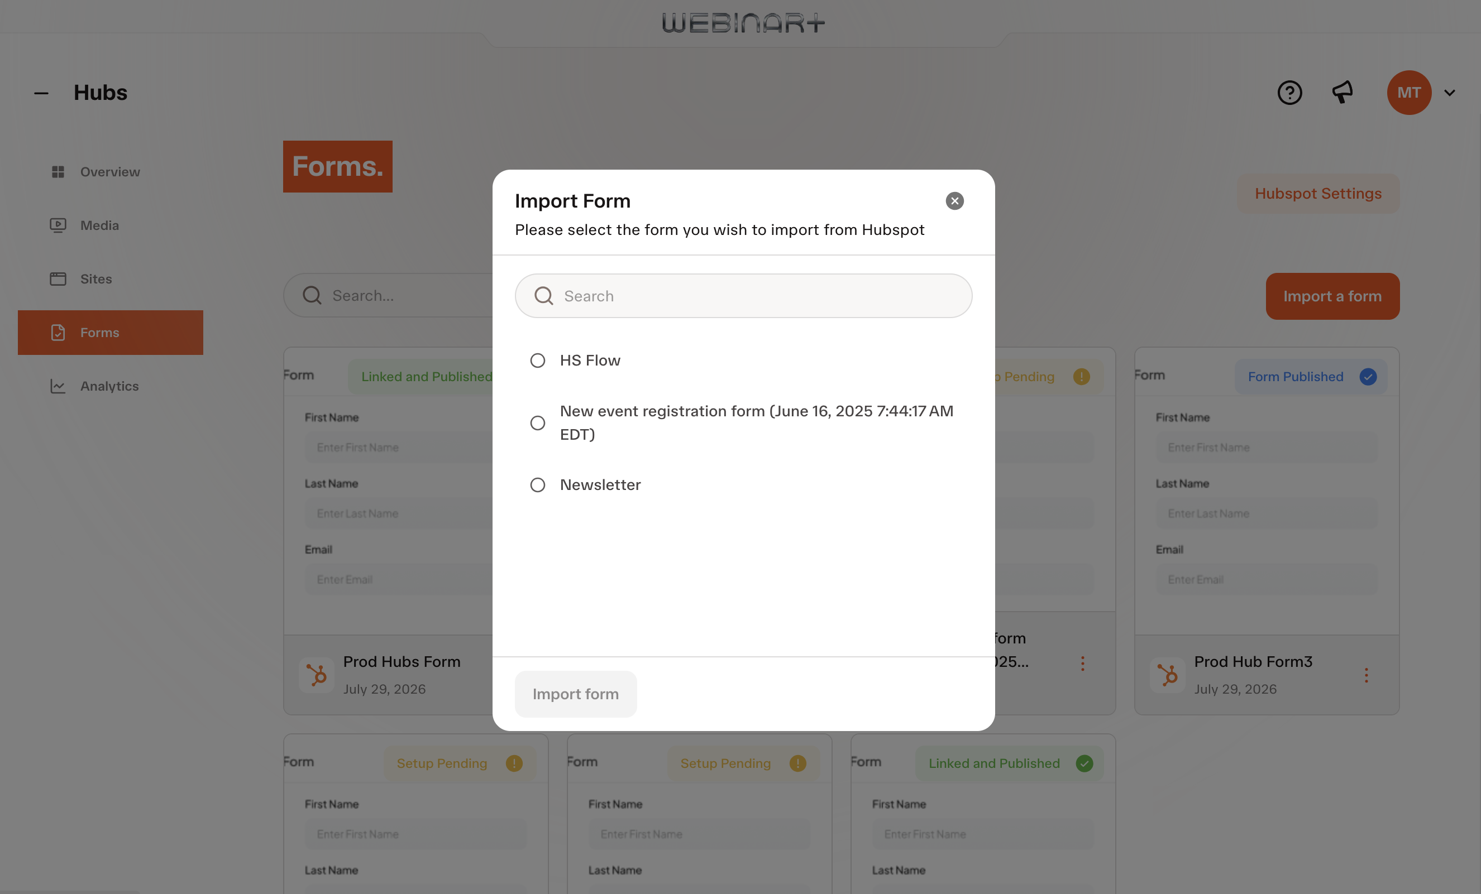Click the Prod Hubs Form card title
The height and width of the screenshot is (894, 1481).
point(402,661)
